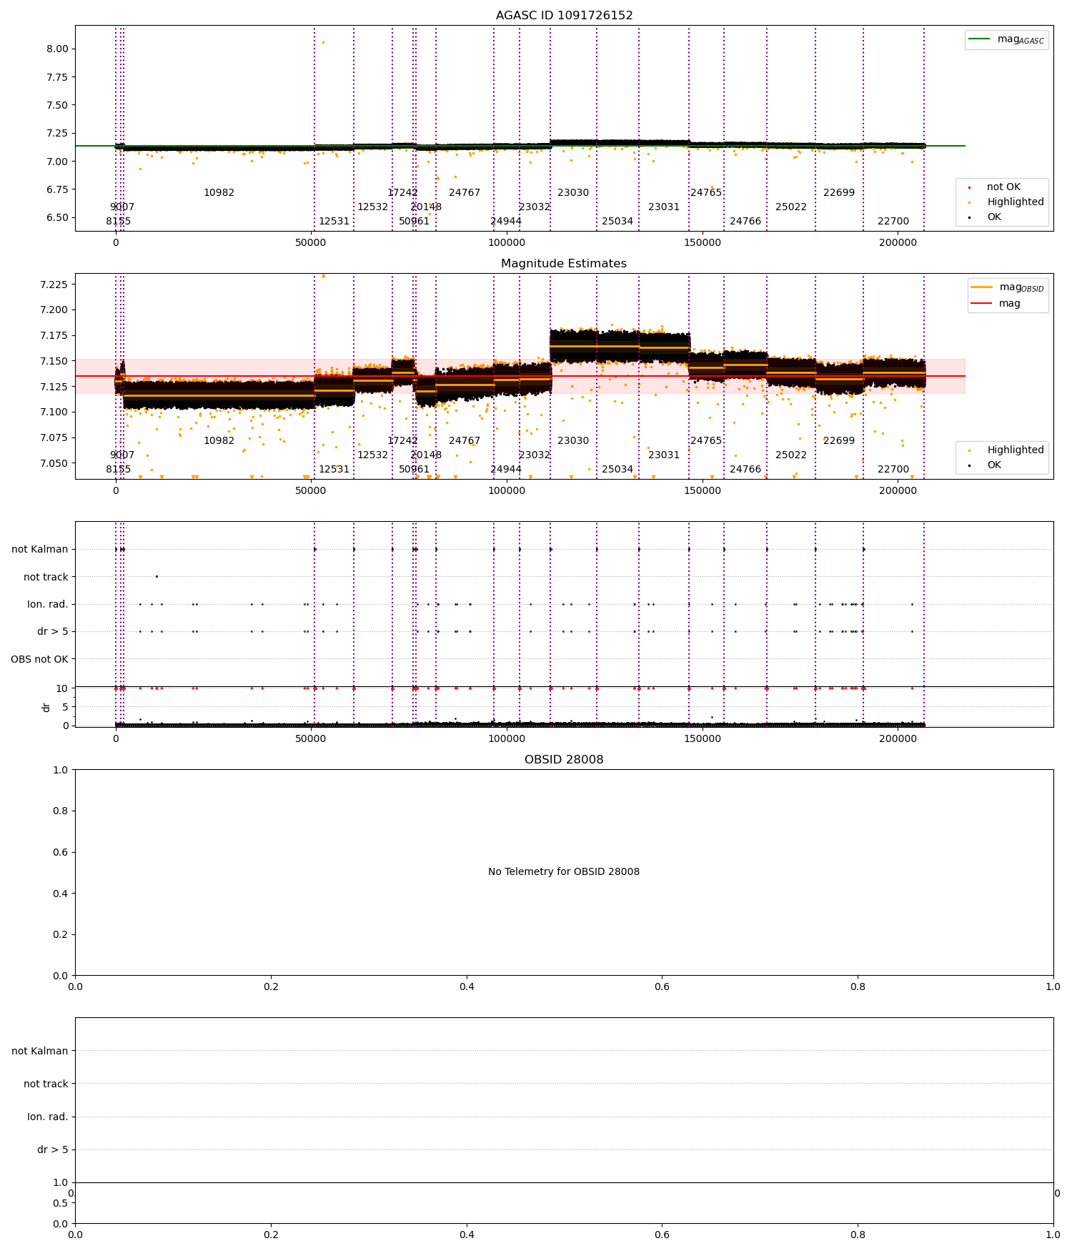Click OBSID label 22699 in Magnitude Estimates plot
Screen dimensions: 1072x1251
coord(839,441)
